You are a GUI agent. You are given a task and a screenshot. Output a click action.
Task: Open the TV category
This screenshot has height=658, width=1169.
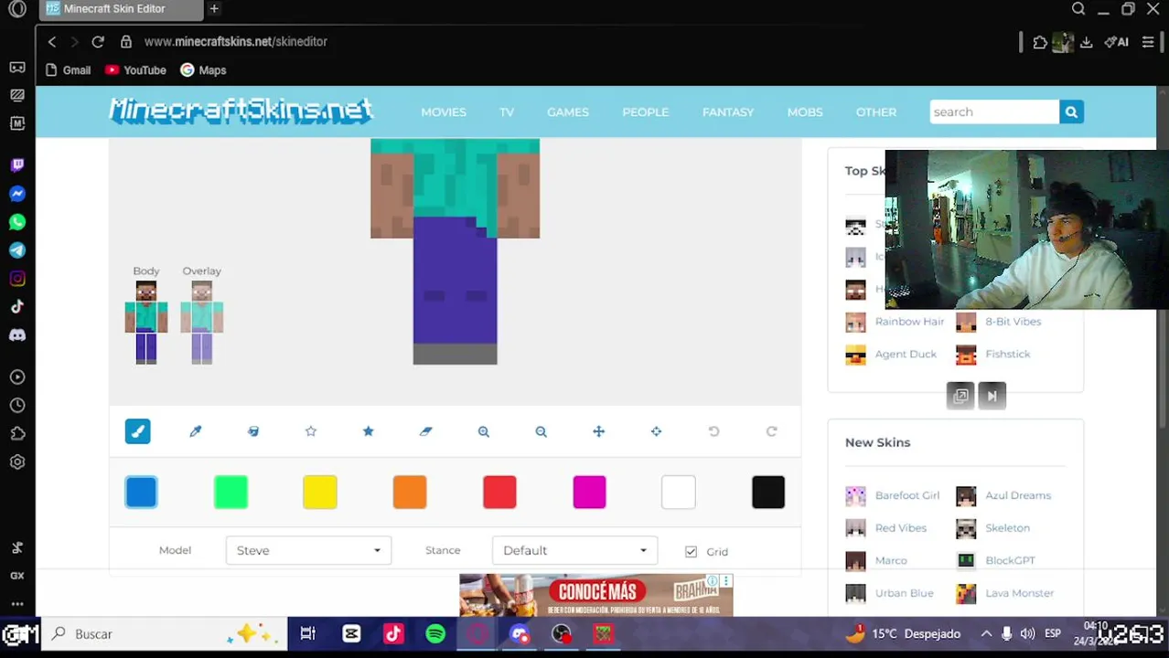(507, 111)
